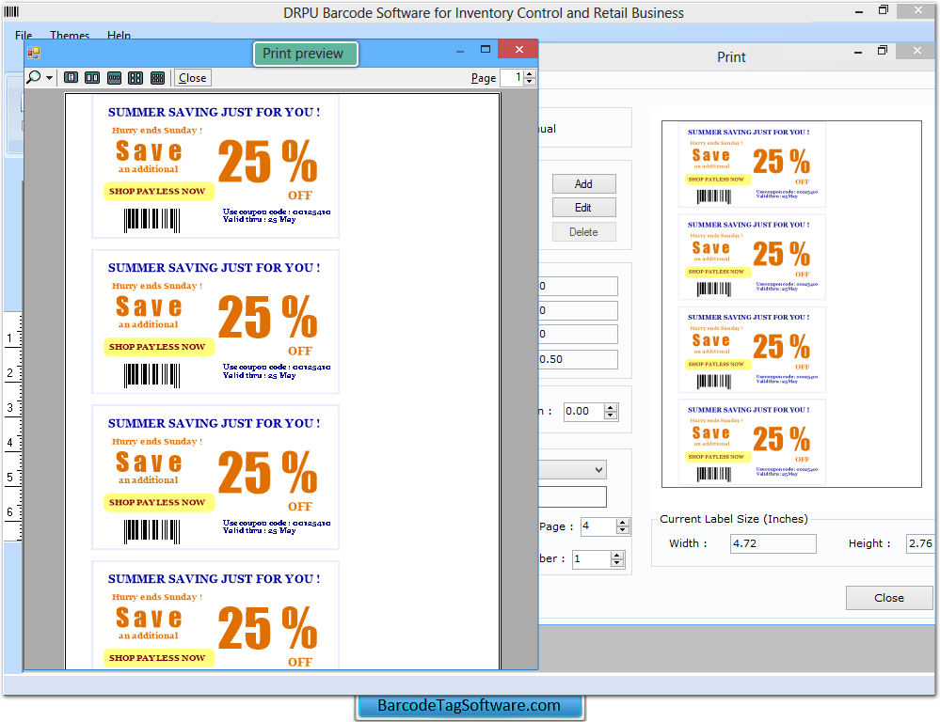Select six-pages layout icon in preview toolbar
Screen dimensions: 940x722
pyautogui.click(x=157, y=77)
